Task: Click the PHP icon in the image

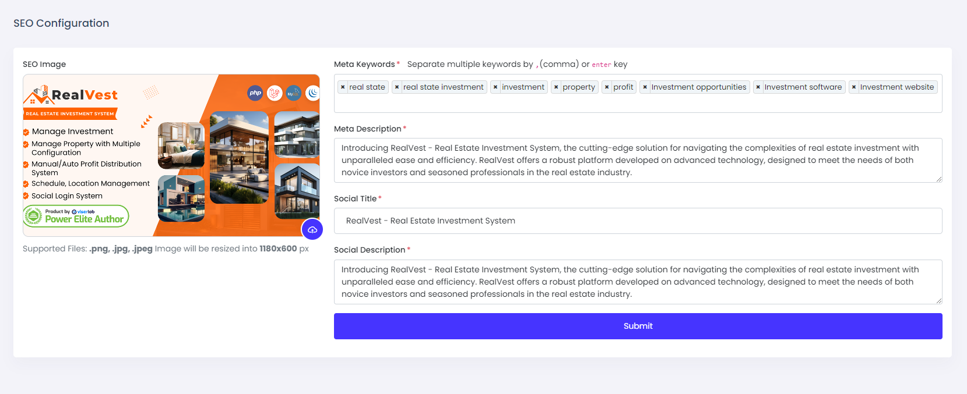Action: (255, 93)
